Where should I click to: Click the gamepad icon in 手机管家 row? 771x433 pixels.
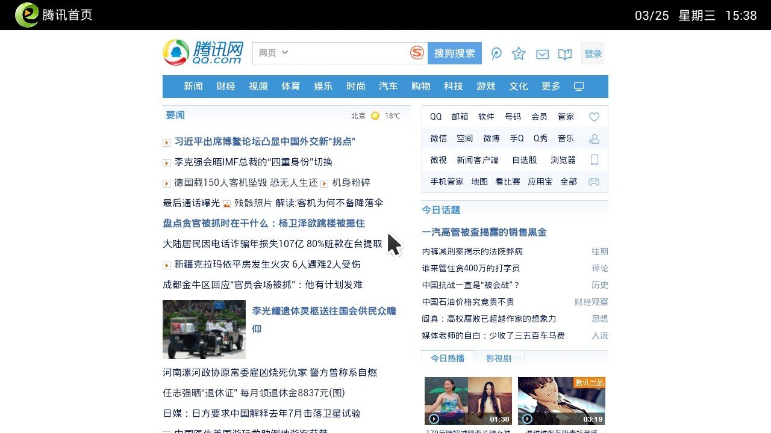[594, 182]
